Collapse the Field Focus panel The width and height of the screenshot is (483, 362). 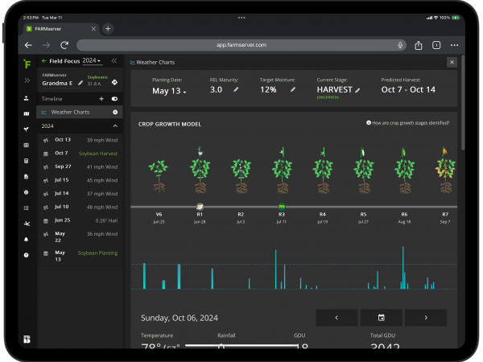coord(114,60)
